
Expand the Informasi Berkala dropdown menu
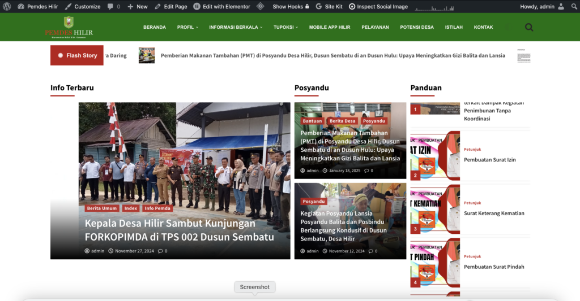pos(236,27)
